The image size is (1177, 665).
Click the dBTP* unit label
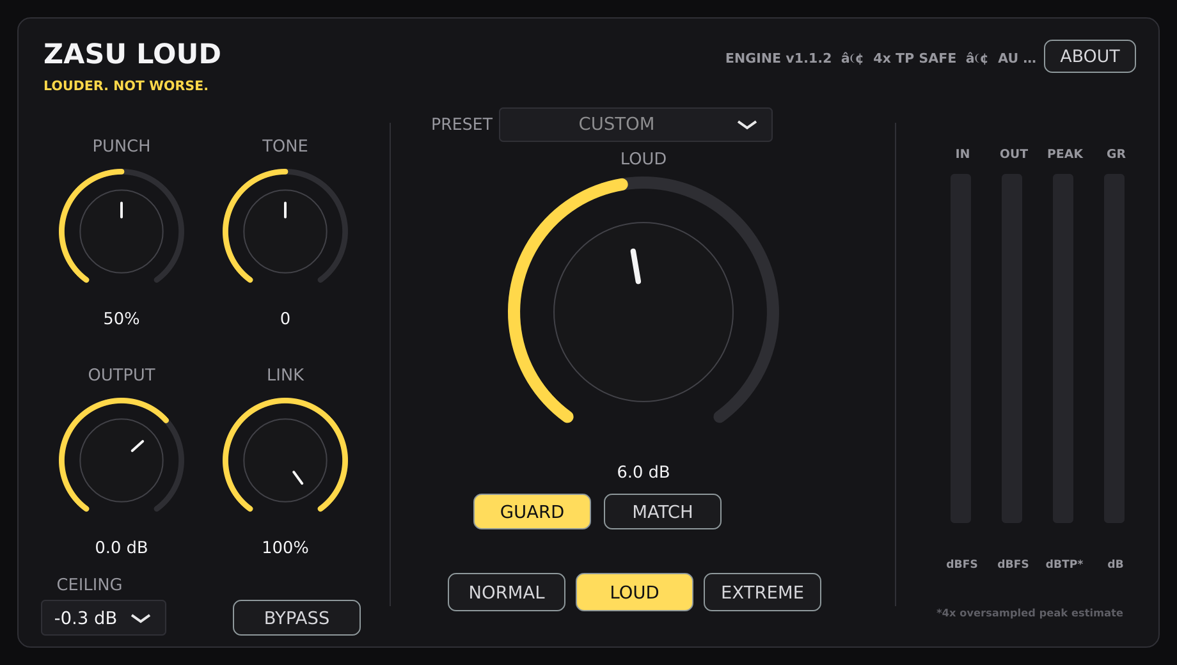(1064, 564)
